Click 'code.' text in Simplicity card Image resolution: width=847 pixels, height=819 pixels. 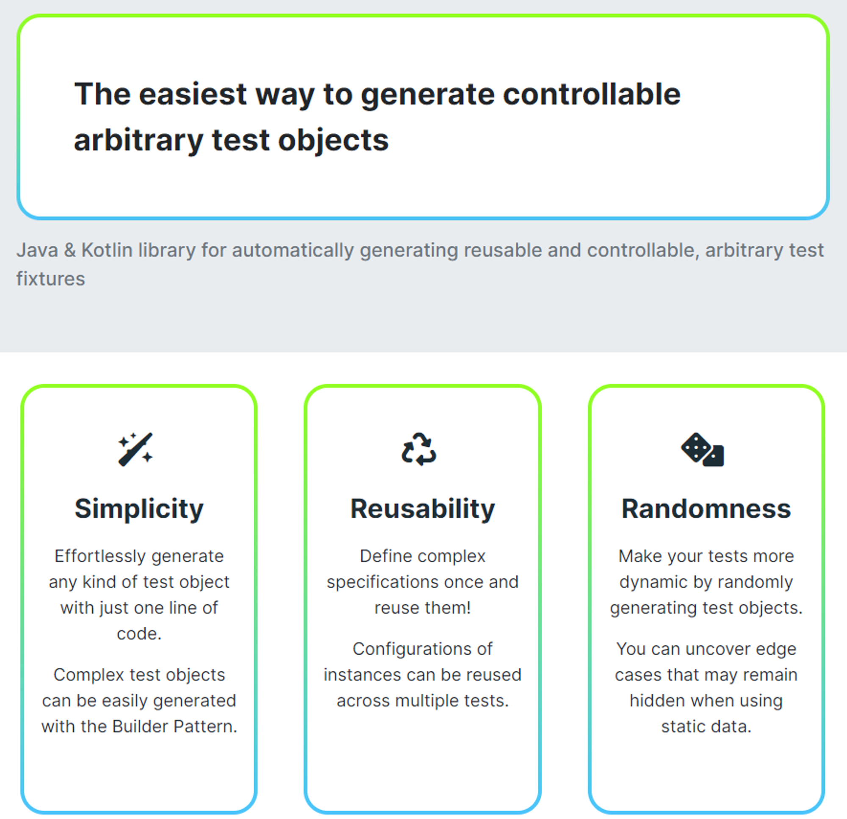click(x=139, y=634)
